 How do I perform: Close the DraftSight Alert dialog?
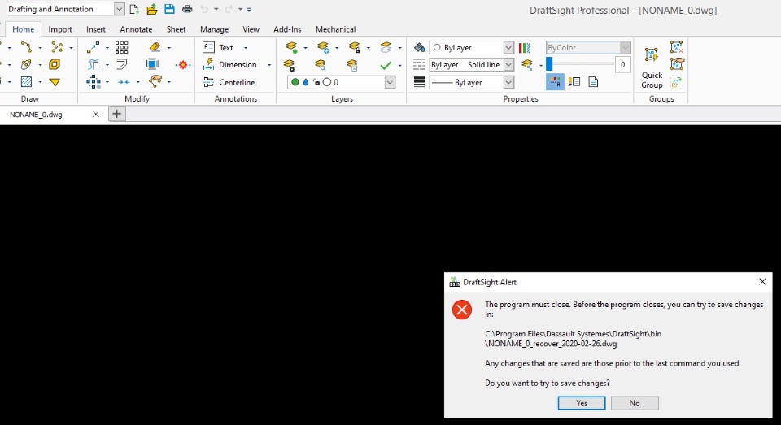(762, 282)
